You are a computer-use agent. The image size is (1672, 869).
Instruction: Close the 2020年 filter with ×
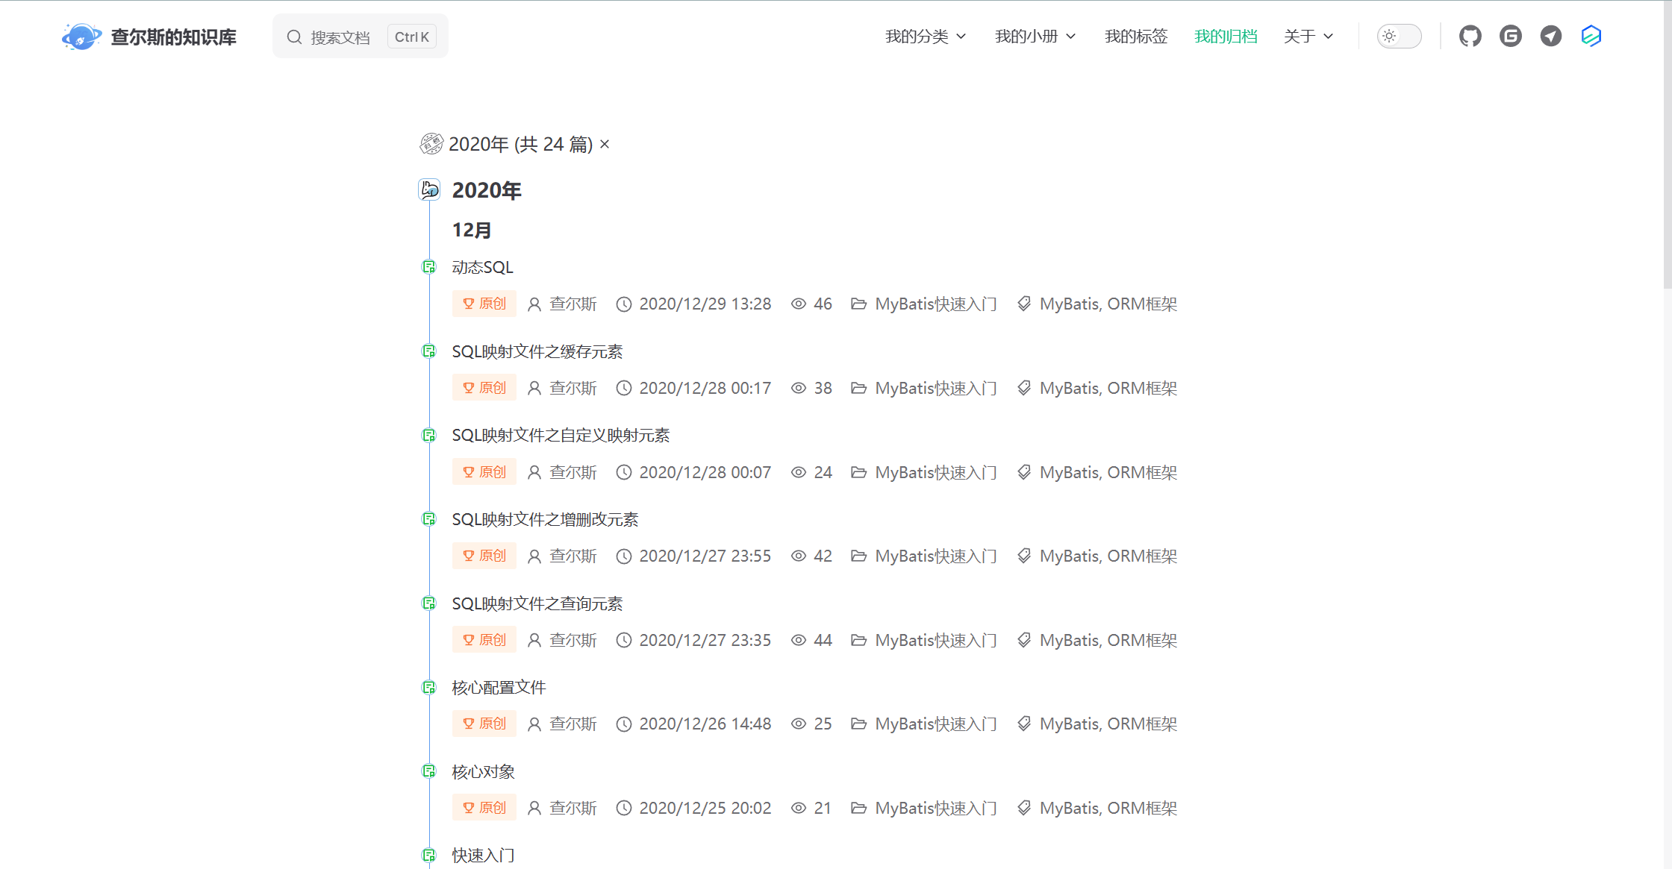tap(605, 144)
